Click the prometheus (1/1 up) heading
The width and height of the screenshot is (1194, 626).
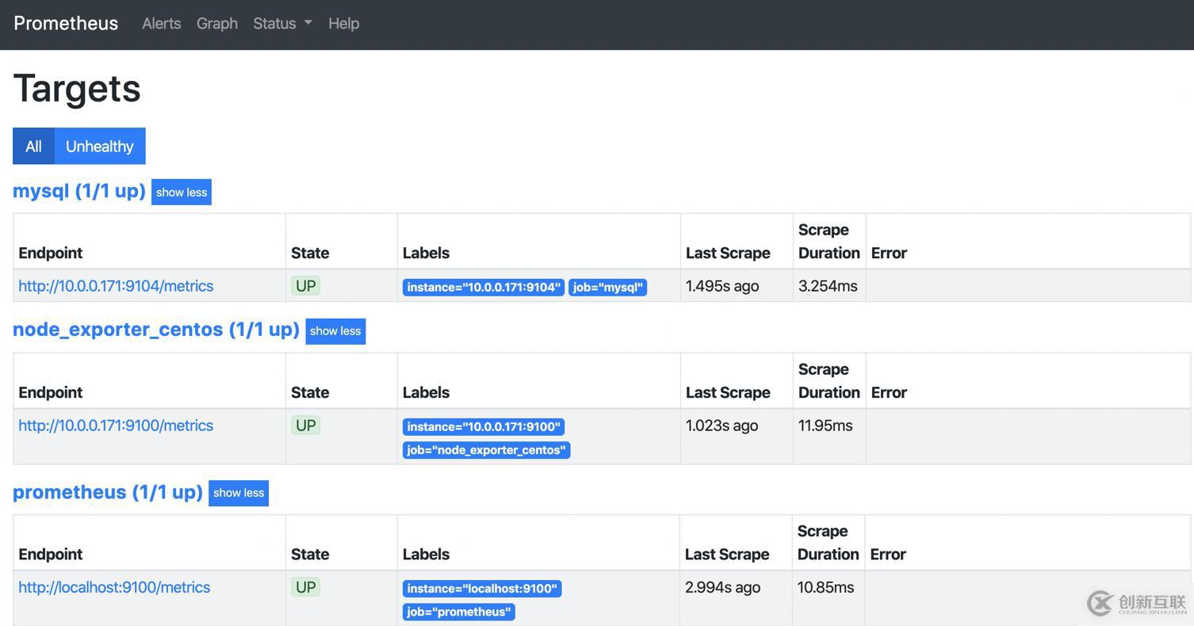[108, 491]
